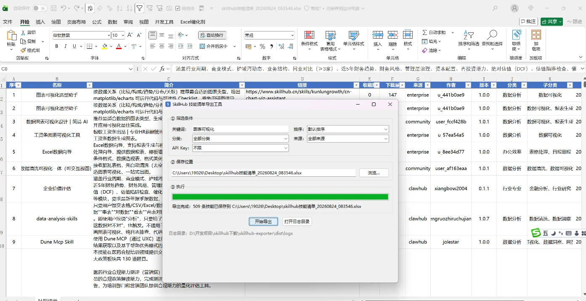
Task: Click the 浏览... browse button
Action: pos(374,173)
